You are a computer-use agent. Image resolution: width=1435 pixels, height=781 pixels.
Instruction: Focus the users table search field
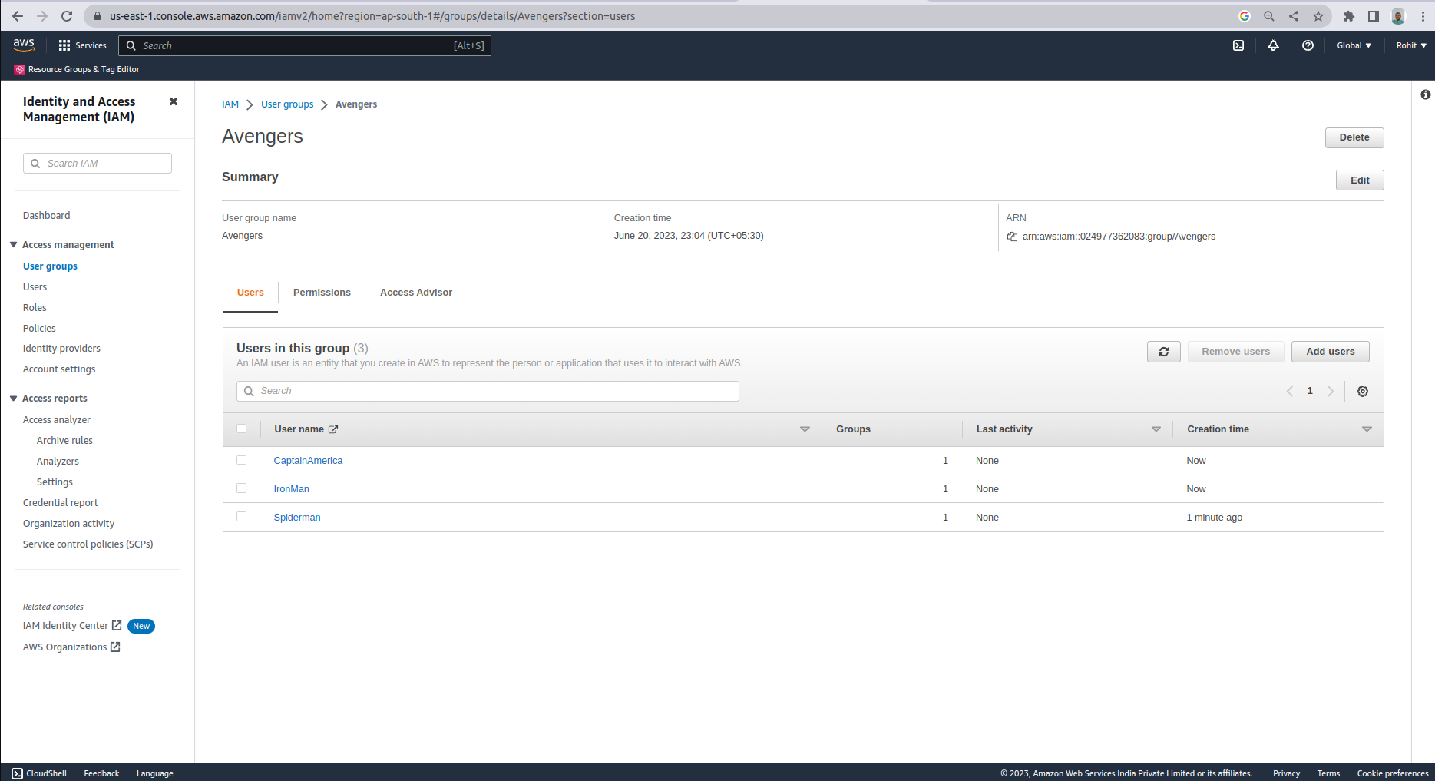point(488,391)
